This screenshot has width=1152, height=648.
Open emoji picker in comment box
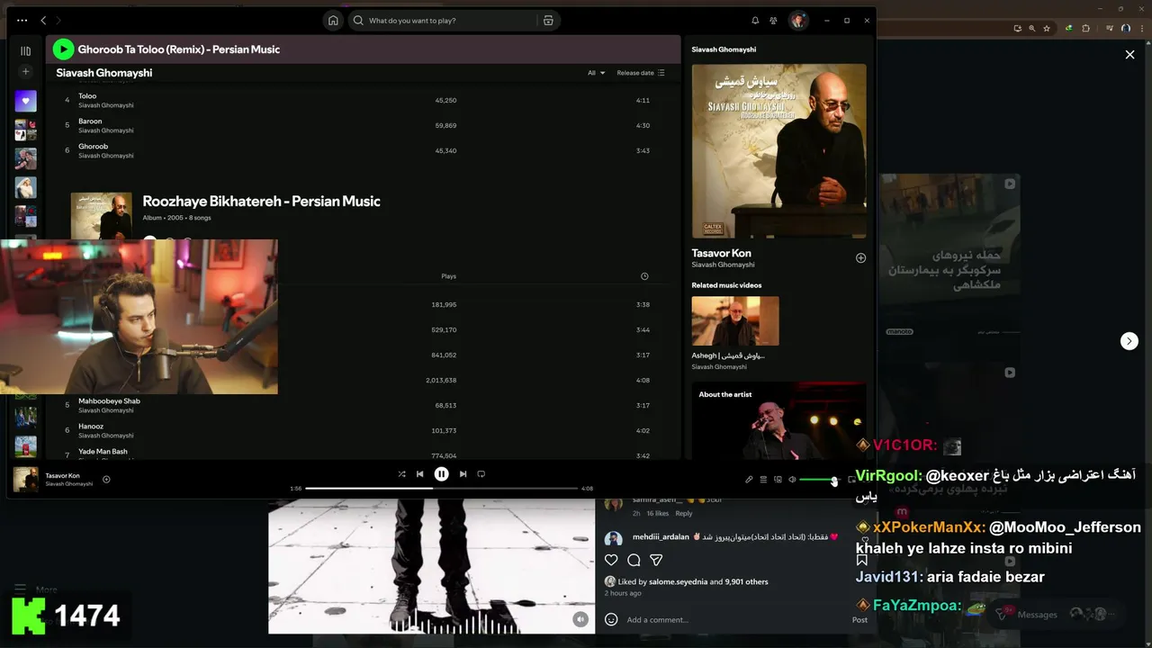(611, 619)
